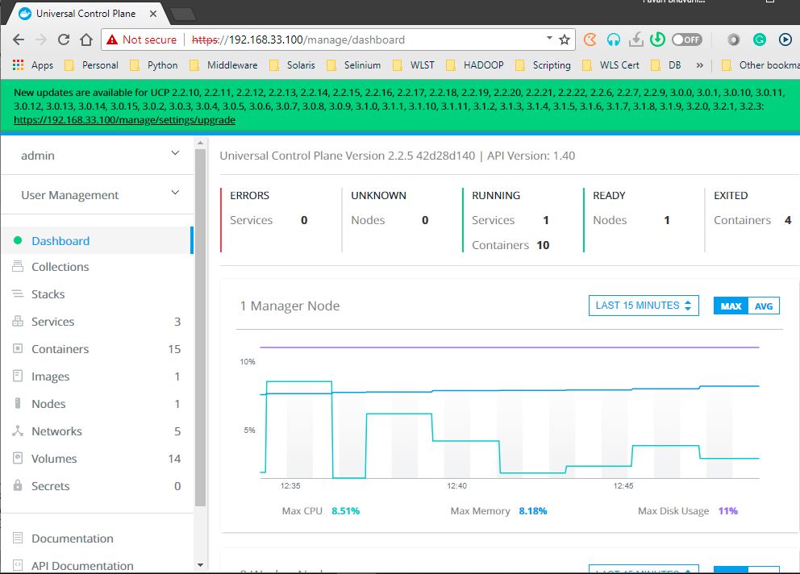Select the Stacks sidebar icon
Image resolution: width=800 pixels, height=574 pixels.
click(16, 294)
